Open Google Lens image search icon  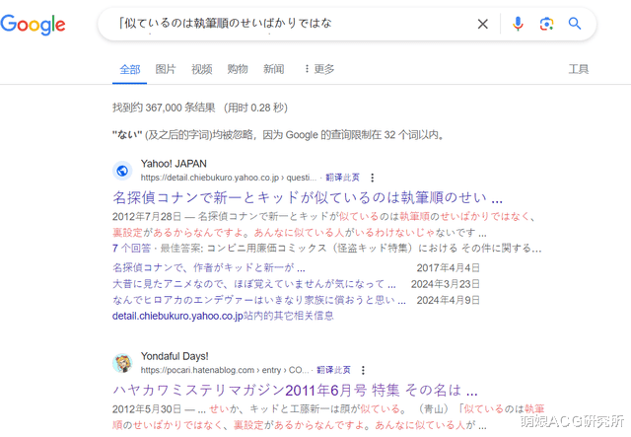click(x=546, y=24)
